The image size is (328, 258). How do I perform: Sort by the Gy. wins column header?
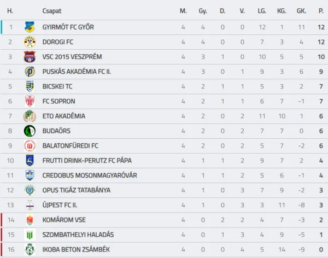point(203,10)
